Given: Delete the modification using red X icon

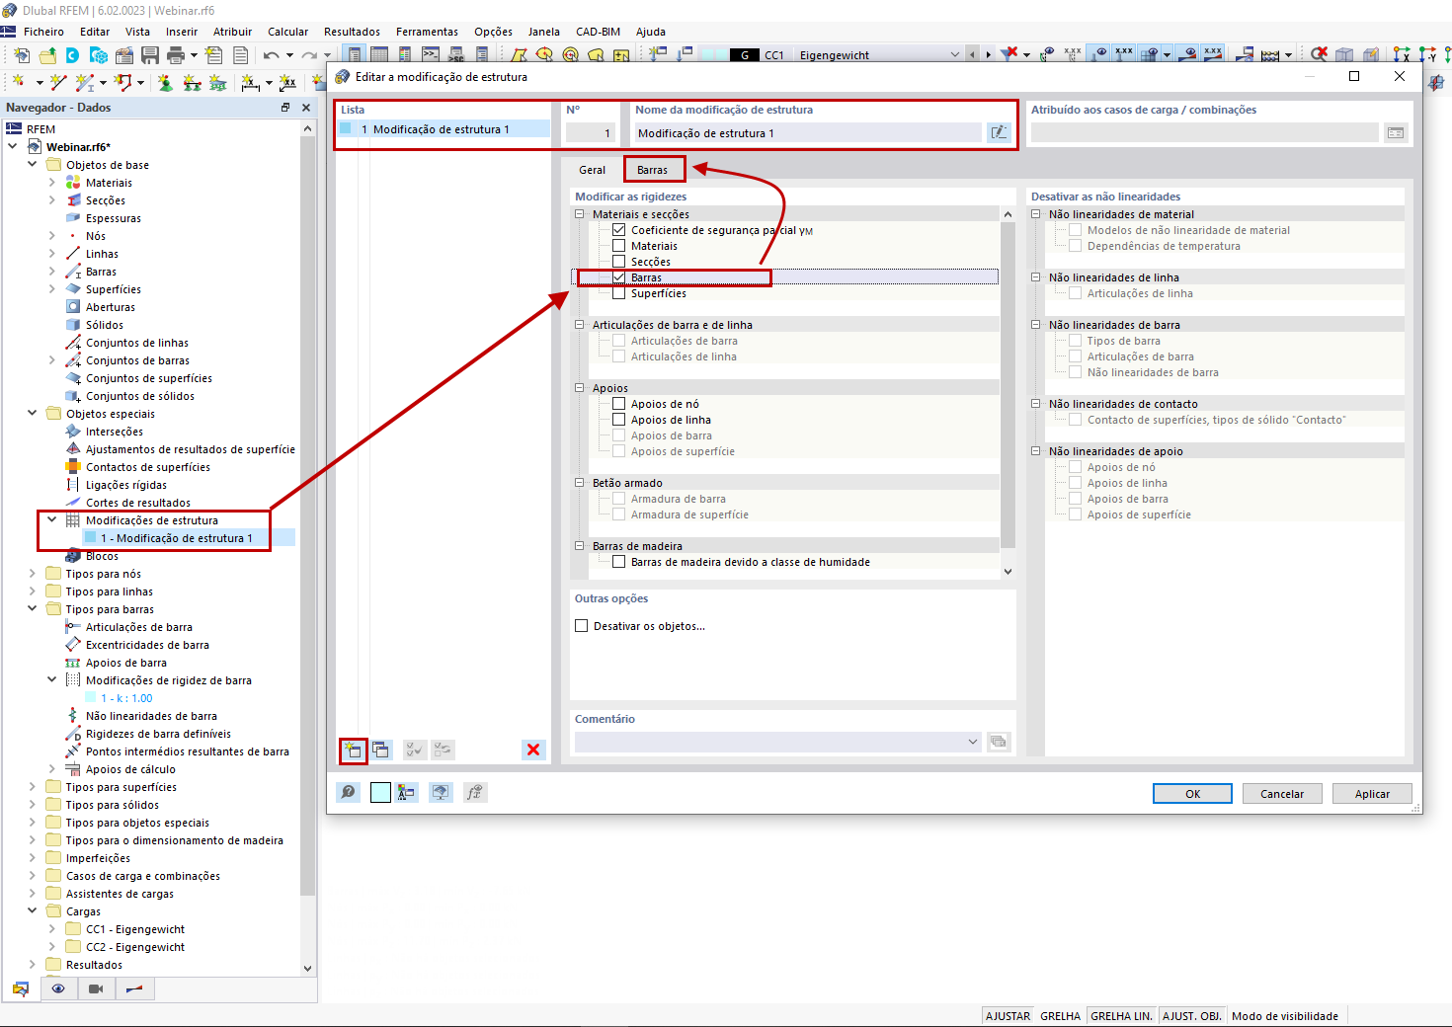Looking at the screenshot, I should coord(533,750).
